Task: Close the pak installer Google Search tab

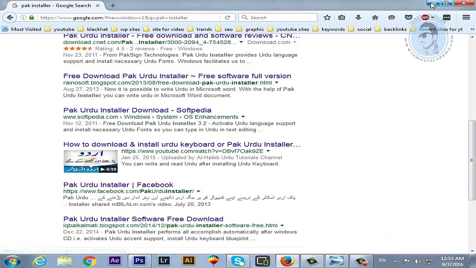Action: (x=97, y=5)
